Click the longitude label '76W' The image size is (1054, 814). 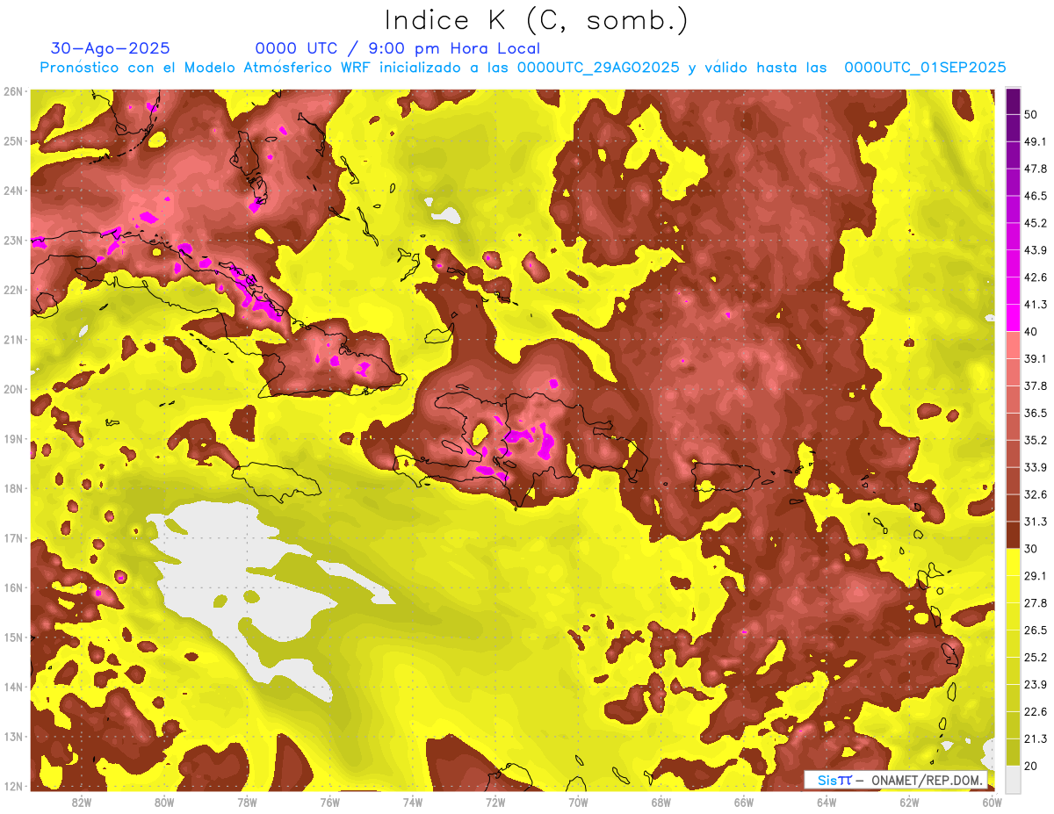click(329, 802)
